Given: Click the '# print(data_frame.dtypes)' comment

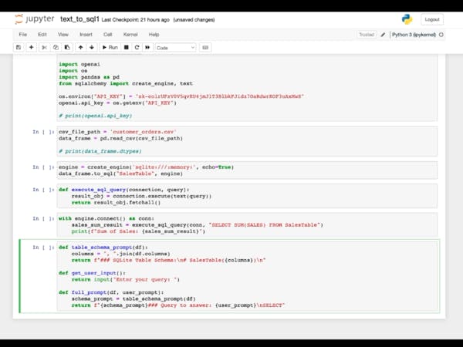Looking at the screenshot, I should point(100,151).
